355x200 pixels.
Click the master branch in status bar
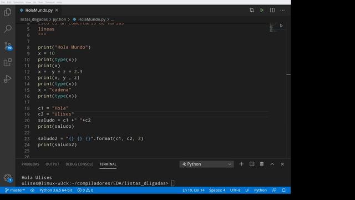tap(15, 190)
